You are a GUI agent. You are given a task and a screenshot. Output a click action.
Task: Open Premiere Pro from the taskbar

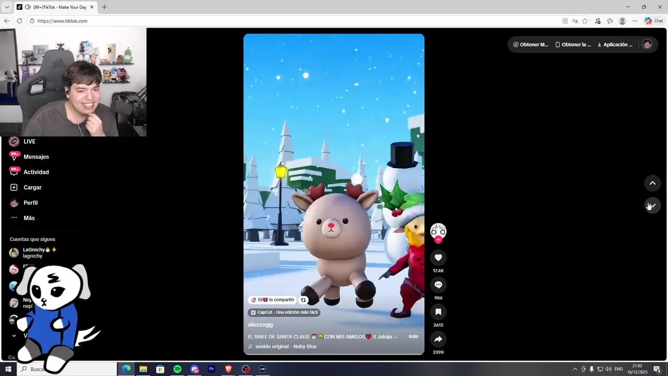pos(211,369)
